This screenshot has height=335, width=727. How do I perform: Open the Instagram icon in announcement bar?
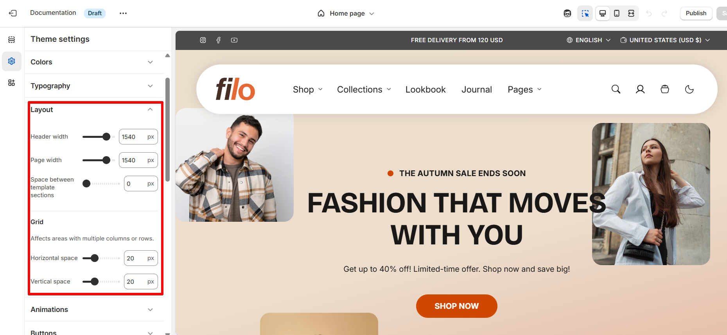point(203,40)
